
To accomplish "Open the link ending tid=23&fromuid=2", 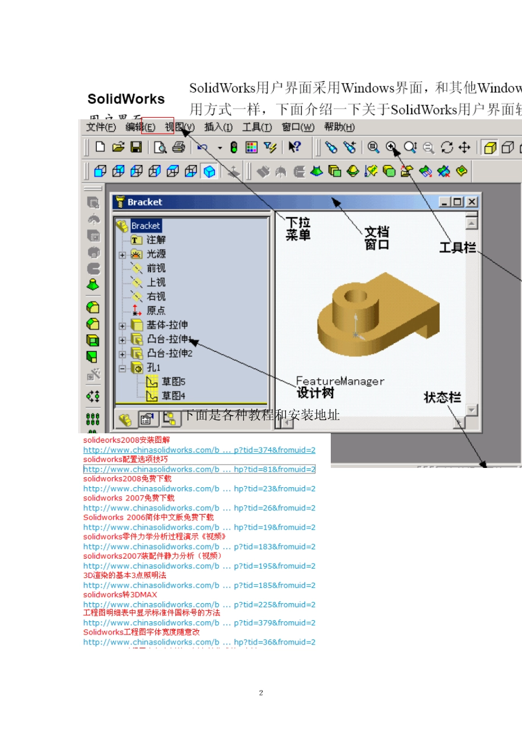I will point(199,488).
